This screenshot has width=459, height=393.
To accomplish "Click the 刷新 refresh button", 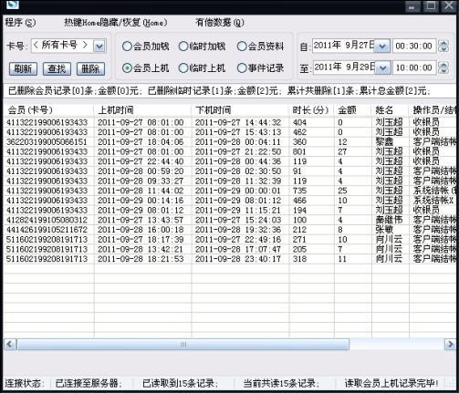I will pyautogui.click(x=23, y=69).
